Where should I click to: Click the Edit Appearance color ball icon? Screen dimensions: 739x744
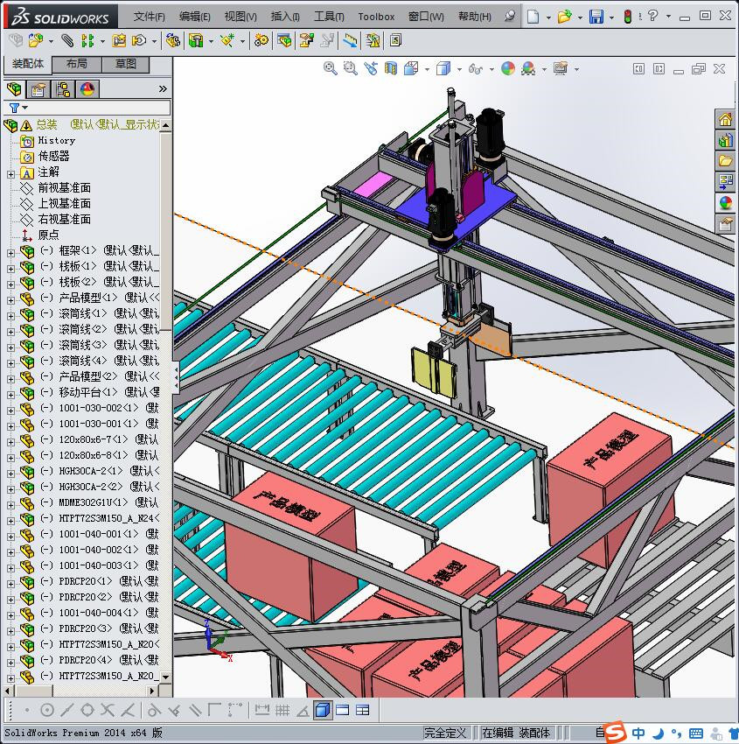(507, 69)
